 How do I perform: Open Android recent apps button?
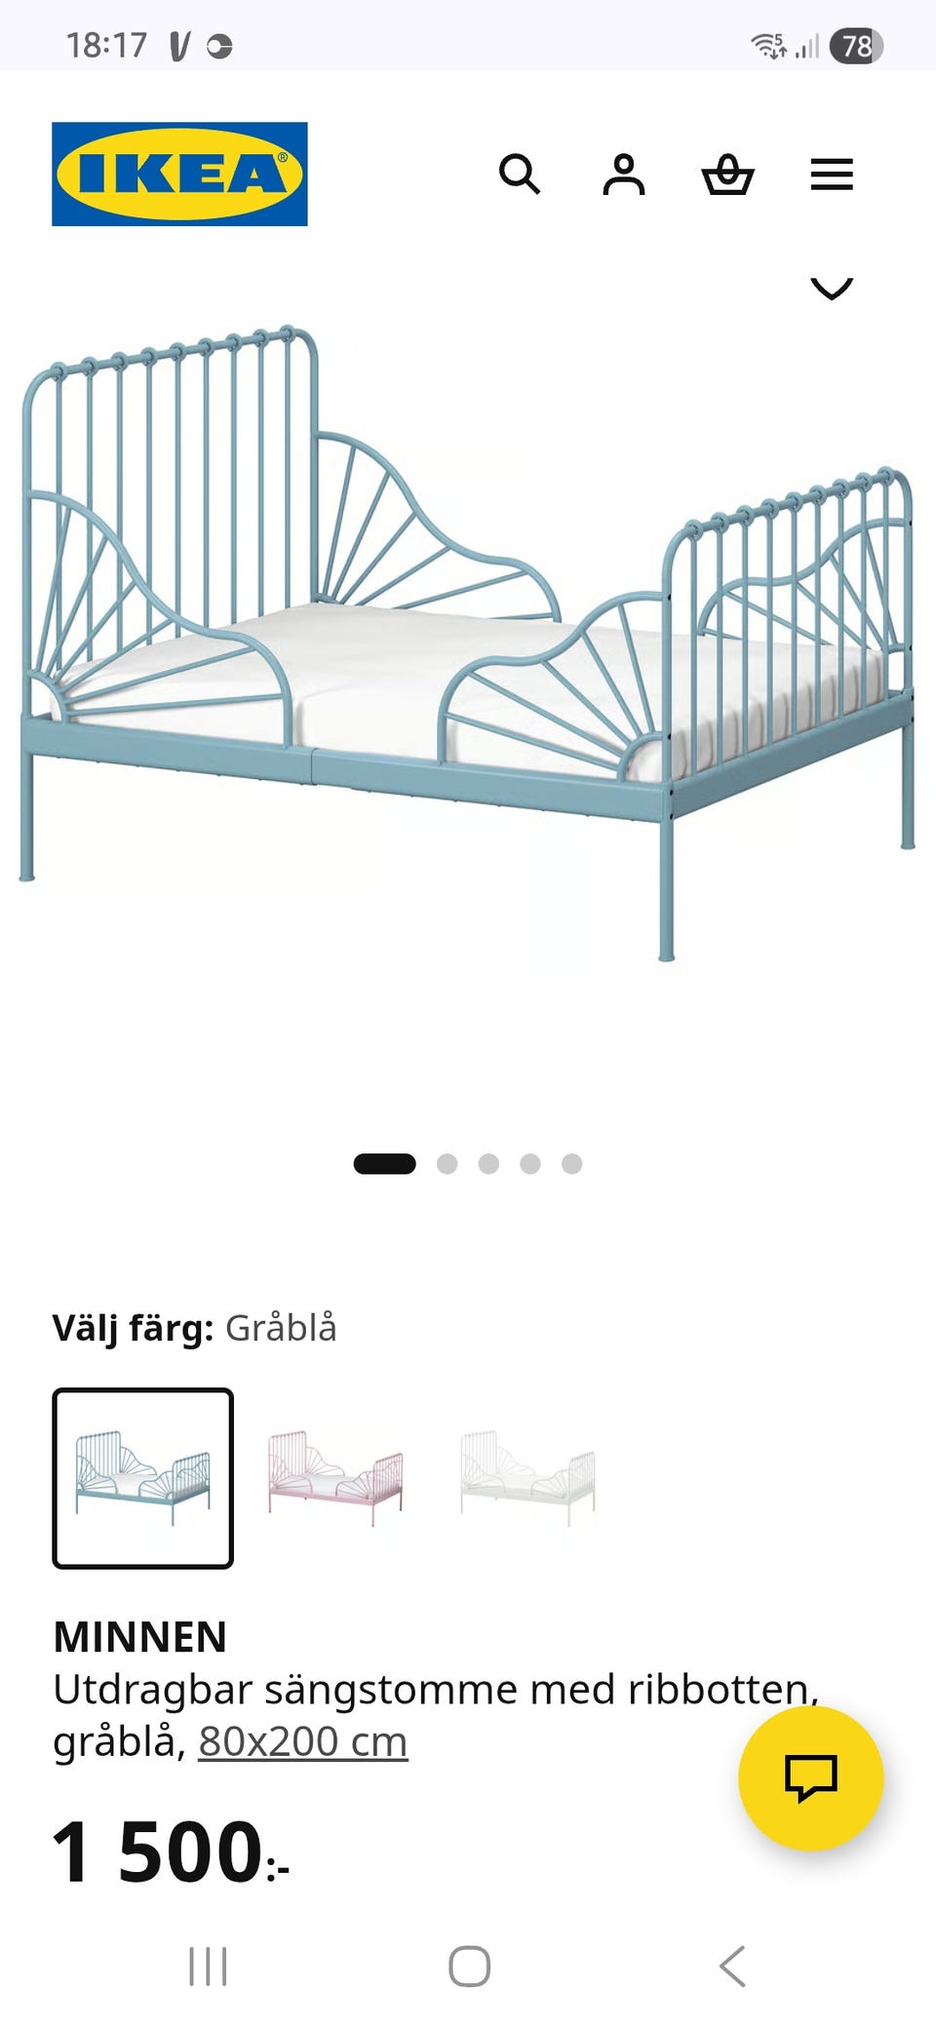pyautogui.click(x=208, y=1967)
